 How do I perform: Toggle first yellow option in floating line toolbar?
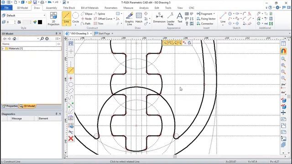165,43
